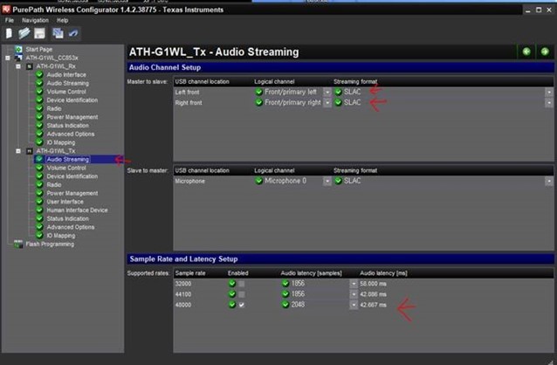Enable the 44100 sample rate checkbox

(x=242, y=294)
